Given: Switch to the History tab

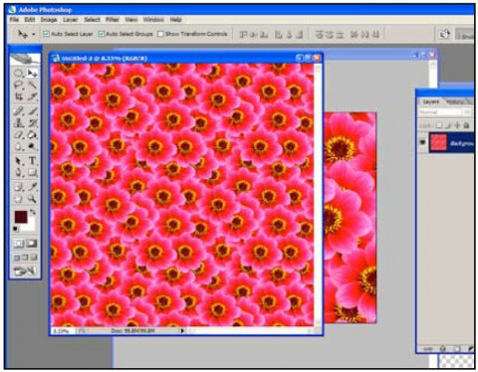Looking at the screenshot, I should tap(456, 101).
